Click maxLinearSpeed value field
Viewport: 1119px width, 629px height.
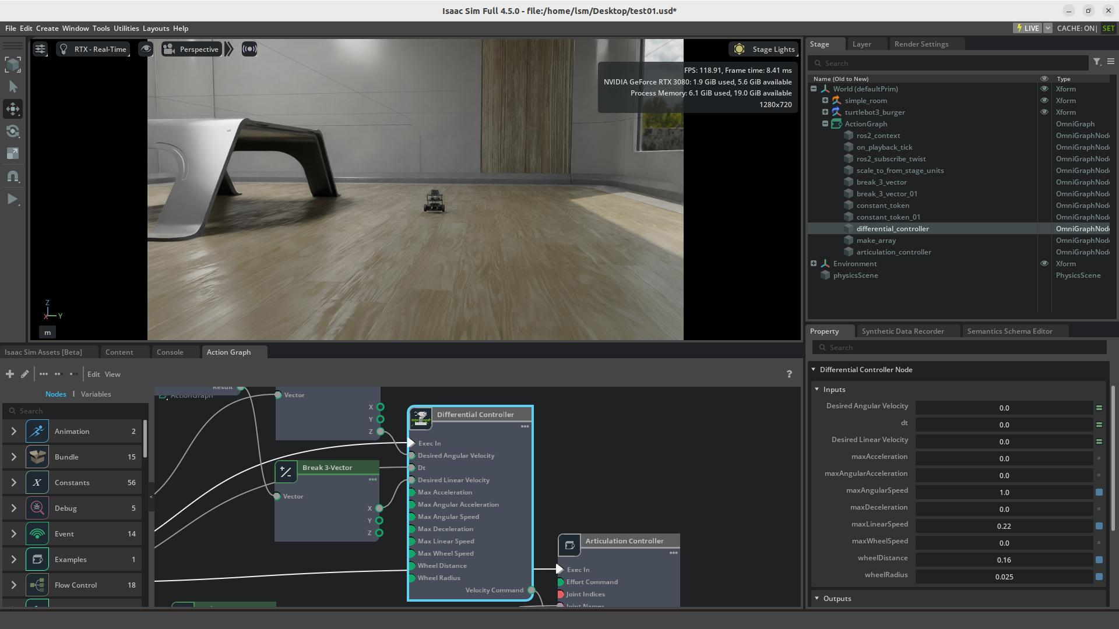pyautogui.click(x=1004, y=526)
